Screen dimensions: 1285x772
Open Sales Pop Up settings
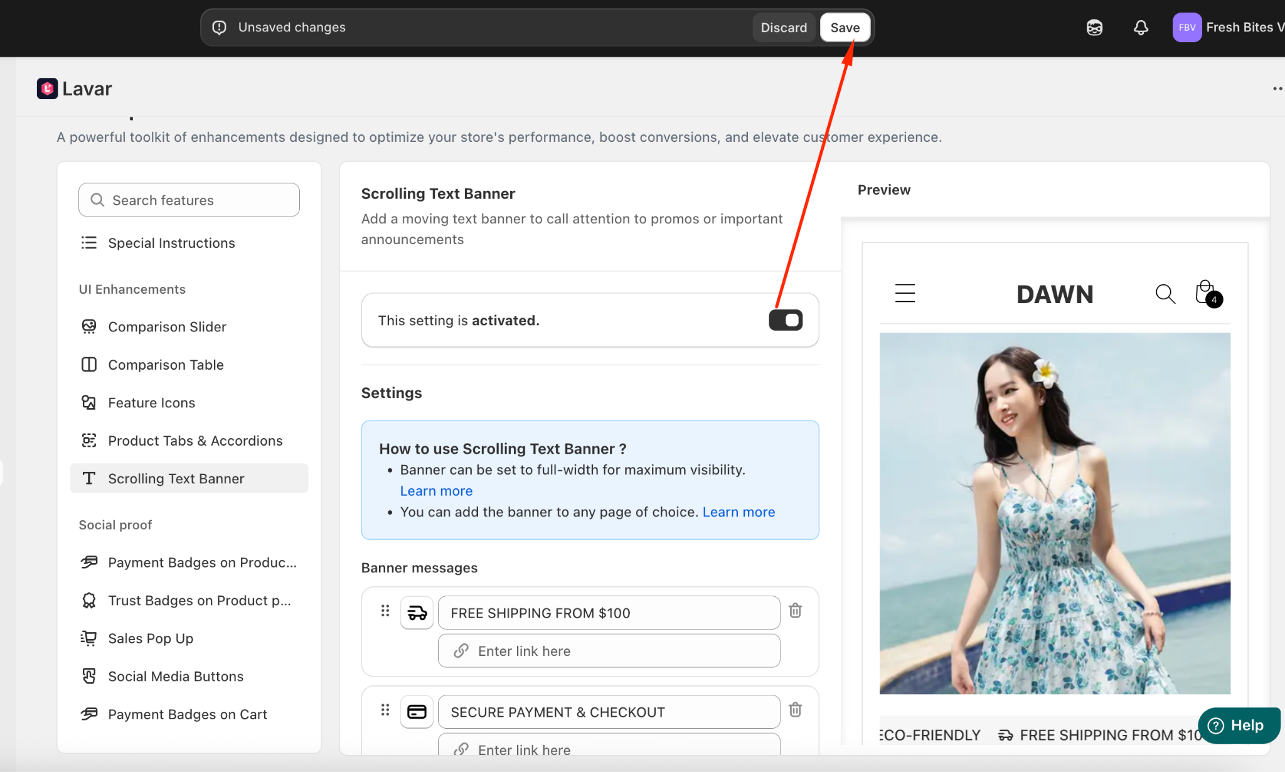coord(151,638)
